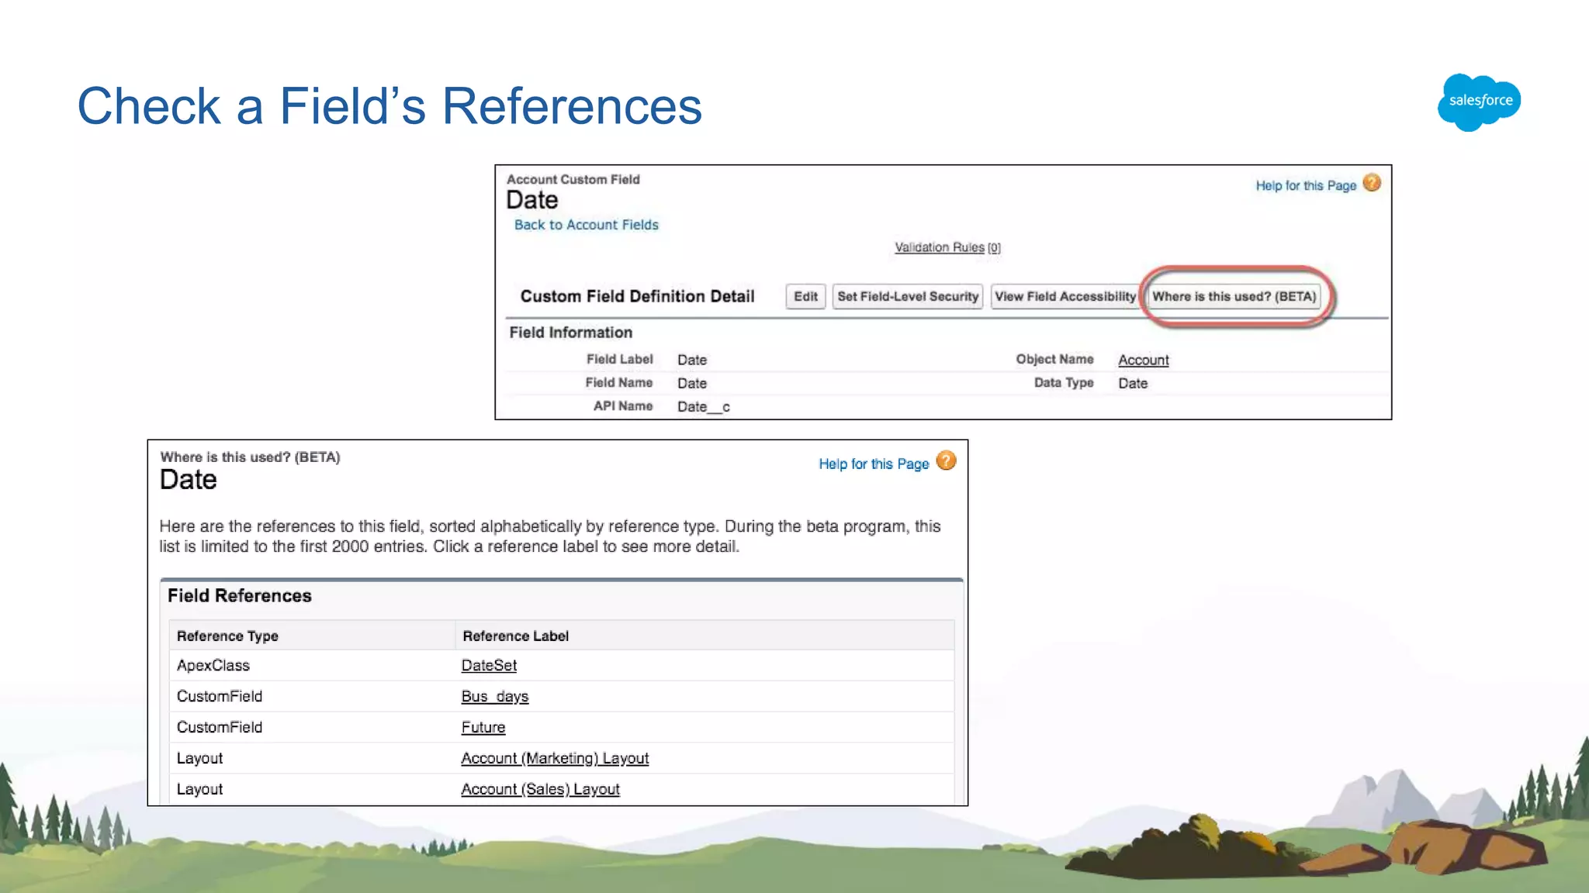Screen dimensions: 1589x893
Task: Open help icon on Where is this used page
Action: (x=946, y=461)
